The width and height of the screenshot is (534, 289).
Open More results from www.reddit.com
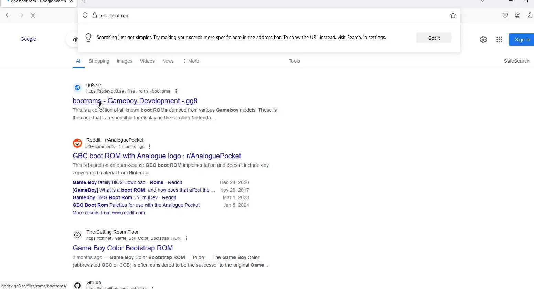(x=109, y=213)
